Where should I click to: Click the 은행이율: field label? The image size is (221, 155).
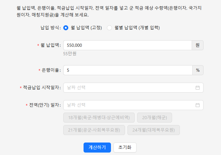pyautogui.click(x=51, y=70)
